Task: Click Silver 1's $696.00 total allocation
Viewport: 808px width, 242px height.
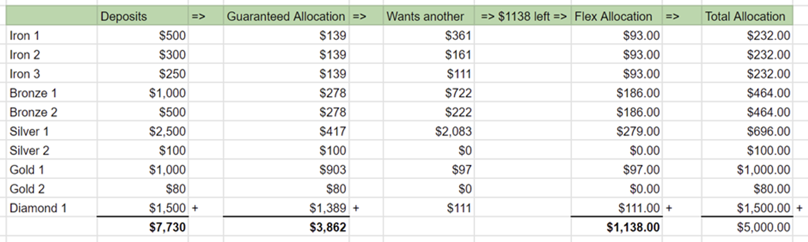Action: pos(769,132)
